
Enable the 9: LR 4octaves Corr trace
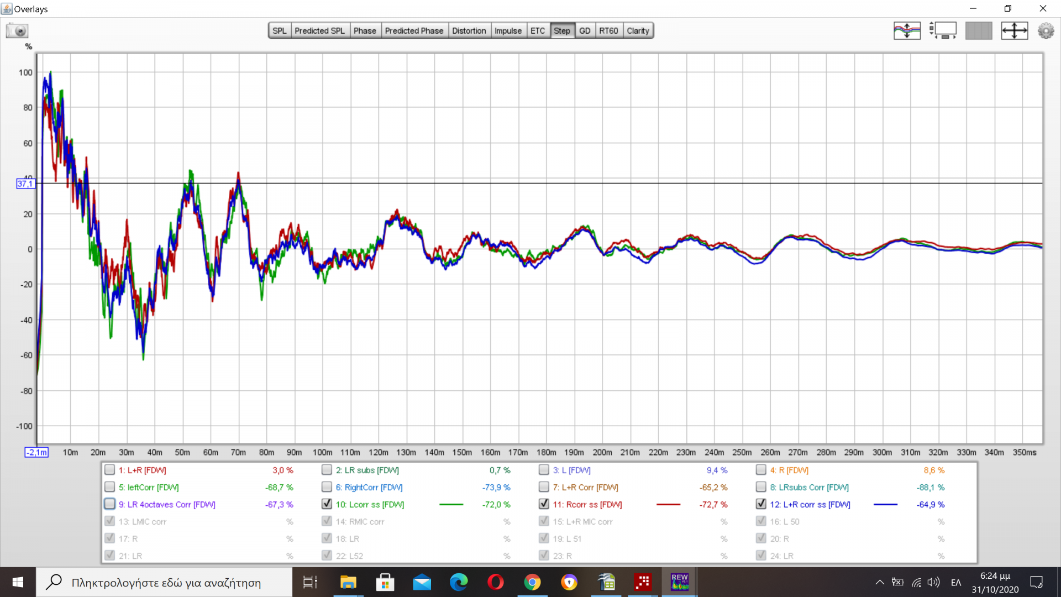click(110, 504)
